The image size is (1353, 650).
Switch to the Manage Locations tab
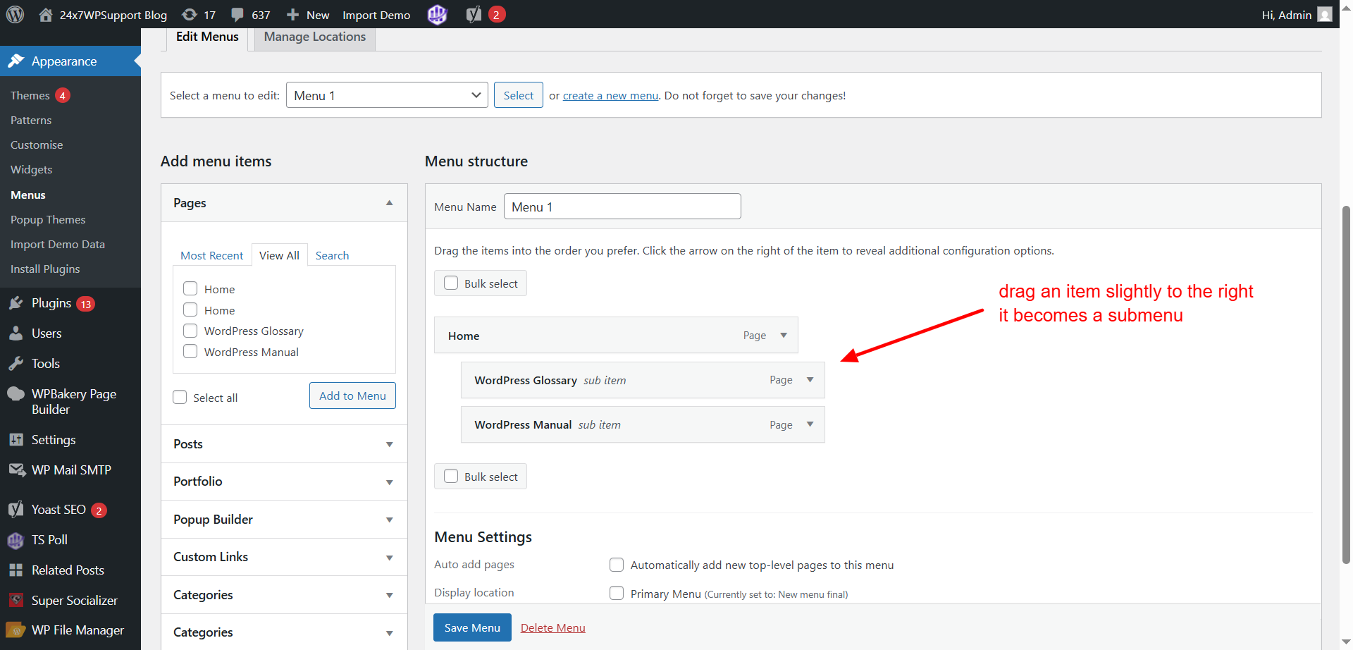coord(315,37)
